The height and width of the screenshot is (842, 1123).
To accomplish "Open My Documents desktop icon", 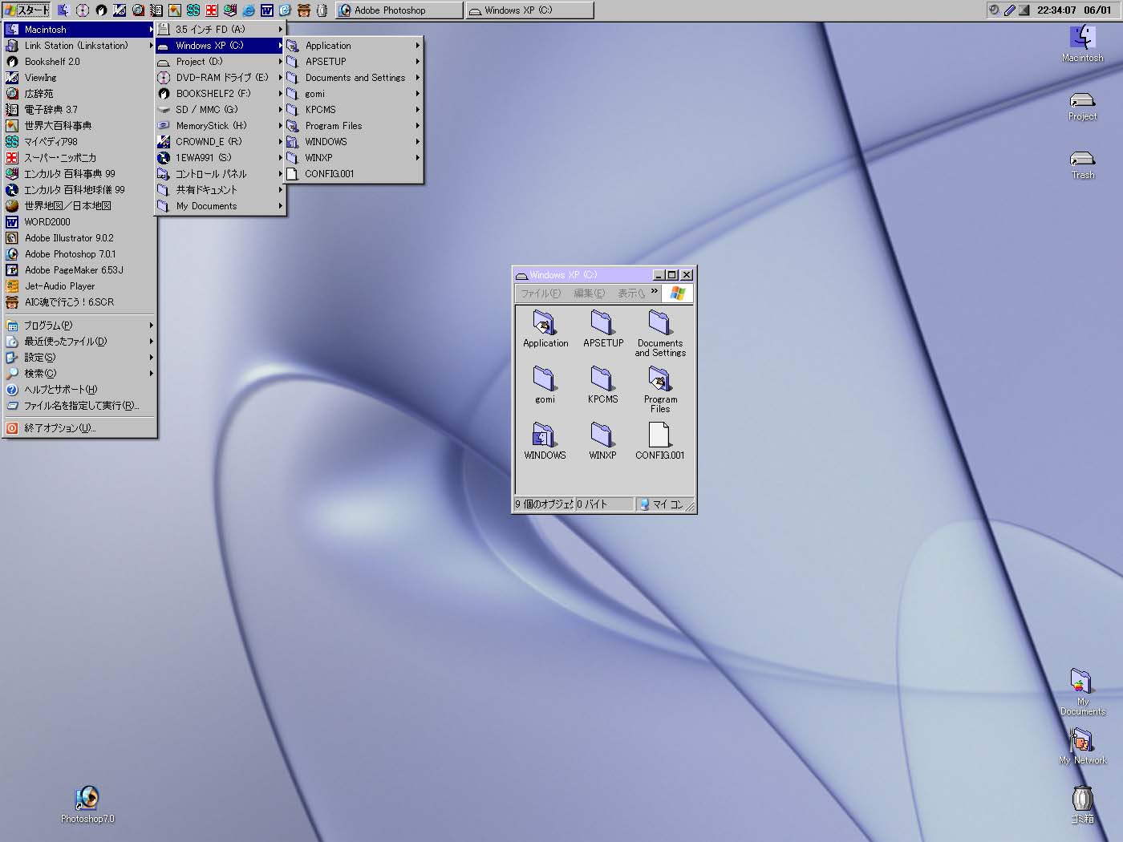I will [1083, 692].
